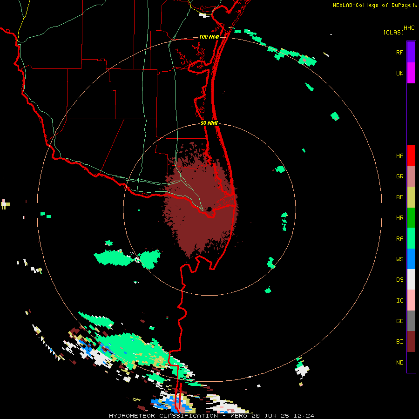Click the UK legend label
Screen dimensions: 419x419
[399, 73]
